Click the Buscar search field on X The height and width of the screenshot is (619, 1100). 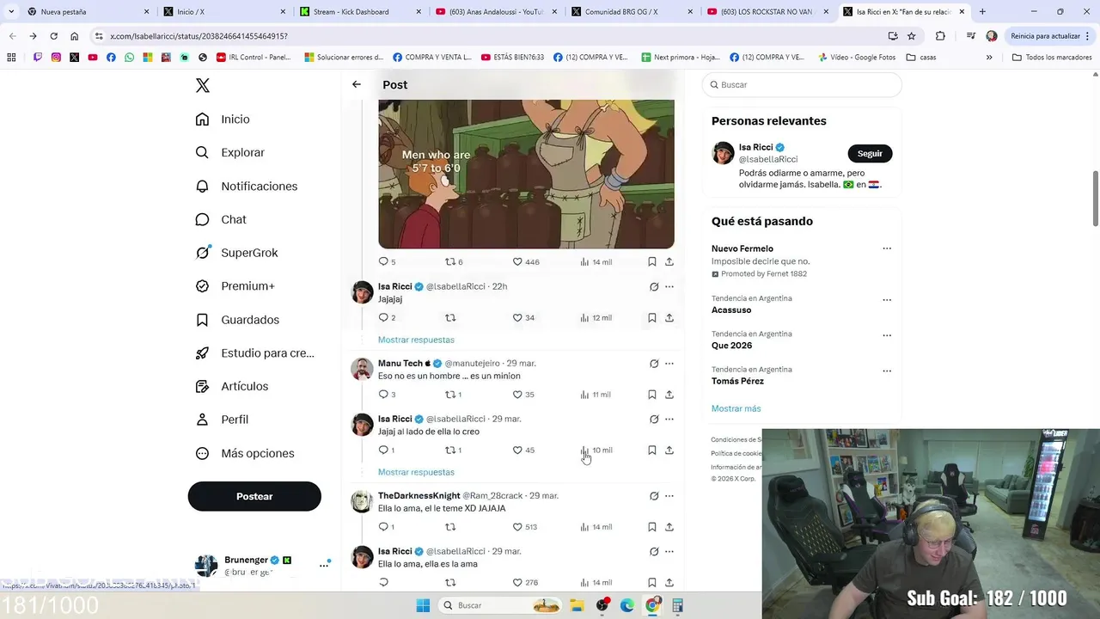pos(802,85)
